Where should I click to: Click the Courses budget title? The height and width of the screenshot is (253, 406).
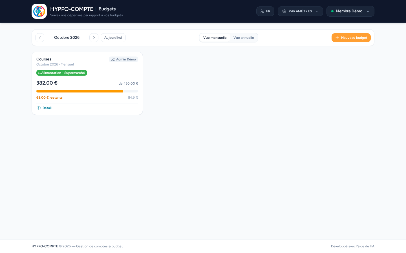pyautogui.click(x=44, y=59)
